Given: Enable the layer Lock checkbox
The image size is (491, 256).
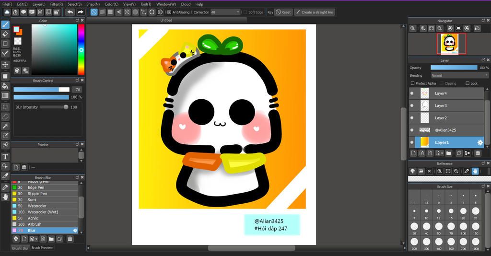Looking at the screenshot, I should [x=467, y=83].
